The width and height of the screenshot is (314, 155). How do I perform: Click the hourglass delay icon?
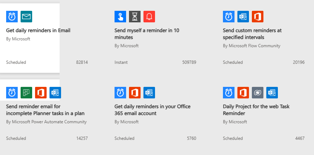[x=135, y=17]
